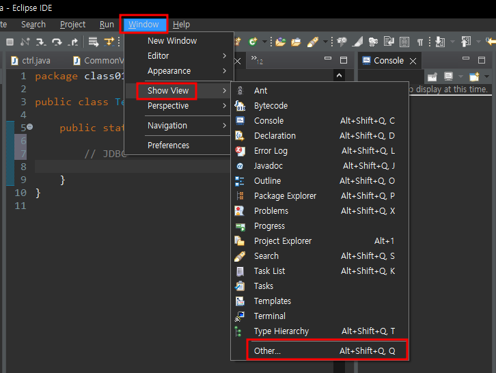
Task: Select the Console view tab
Action: coord(389,60)
